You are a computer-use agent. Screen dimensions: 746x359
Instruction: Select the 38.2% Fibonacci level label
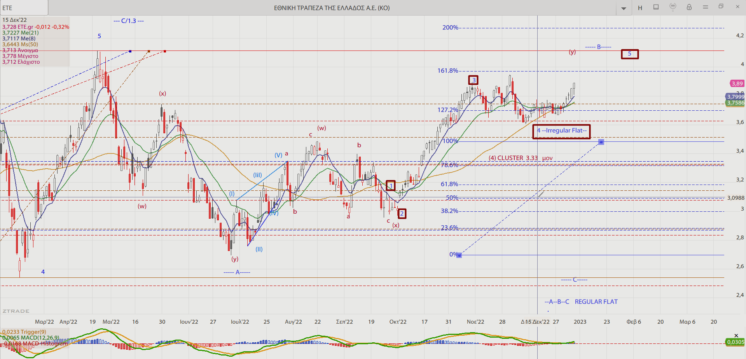coord(449,211)
